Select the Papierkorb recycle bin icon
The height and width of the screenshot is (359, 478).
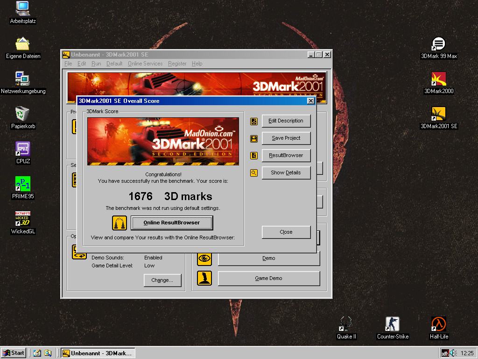[x=22, y=118]
